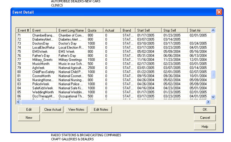Sort by the Start Sell column header
This screenshot has width=231, height=142.
[148, 30]
